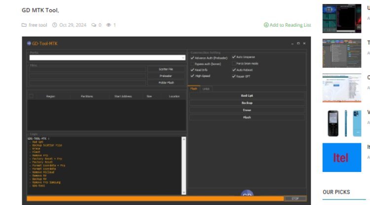Click the 'Factory Reset + Frp' log line
The width and height of the screenshot is (370, 205).
click(47, 159)
